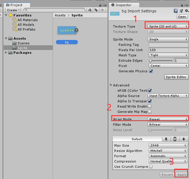The image size is (190, 179).
Task: Open the Wrap Mode dropdown
Action: 168,119
